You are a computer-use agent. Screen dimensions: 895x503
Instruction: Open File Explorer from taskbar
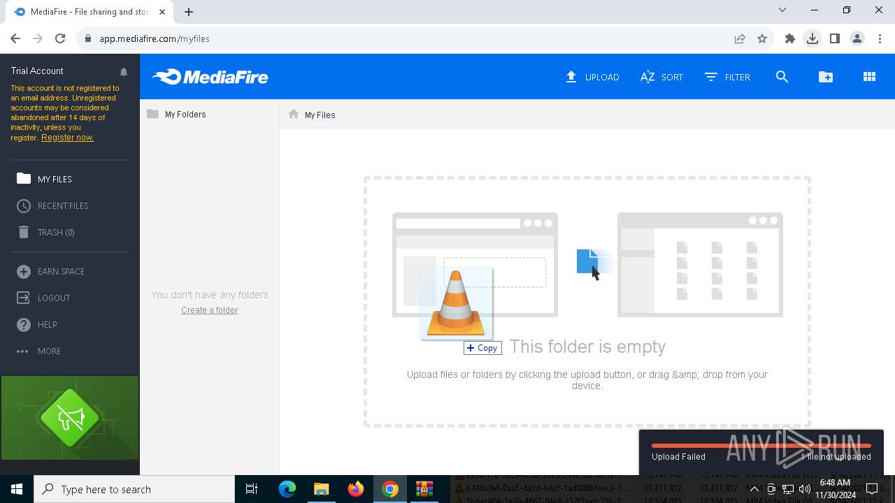(321, 489)
